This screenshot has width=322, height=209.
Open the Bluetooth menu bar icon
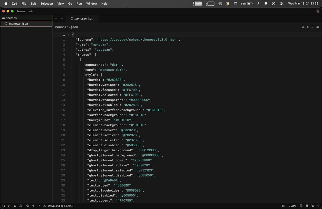[x=258, y=3]
